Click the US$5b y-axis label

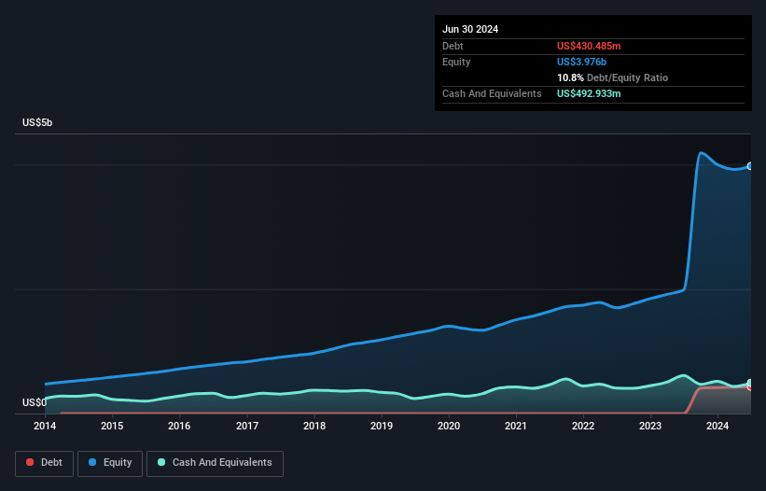pyautogui.click(x=37, y=122)
